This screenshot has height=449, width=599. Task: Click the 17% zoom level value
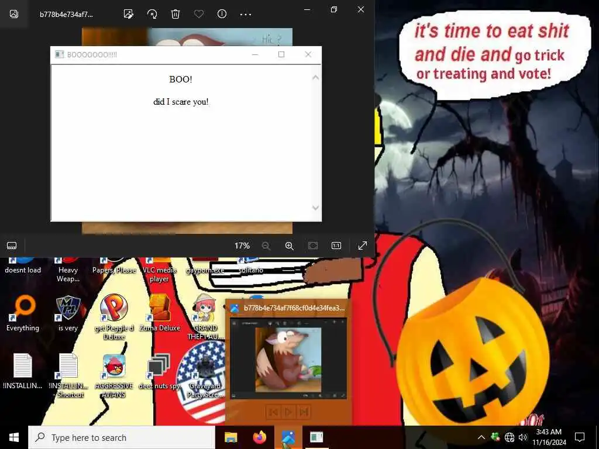coord(242,246)
